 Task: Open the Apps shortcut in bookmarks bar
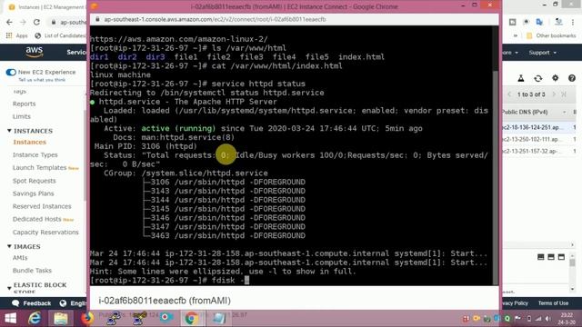point(17,35)
